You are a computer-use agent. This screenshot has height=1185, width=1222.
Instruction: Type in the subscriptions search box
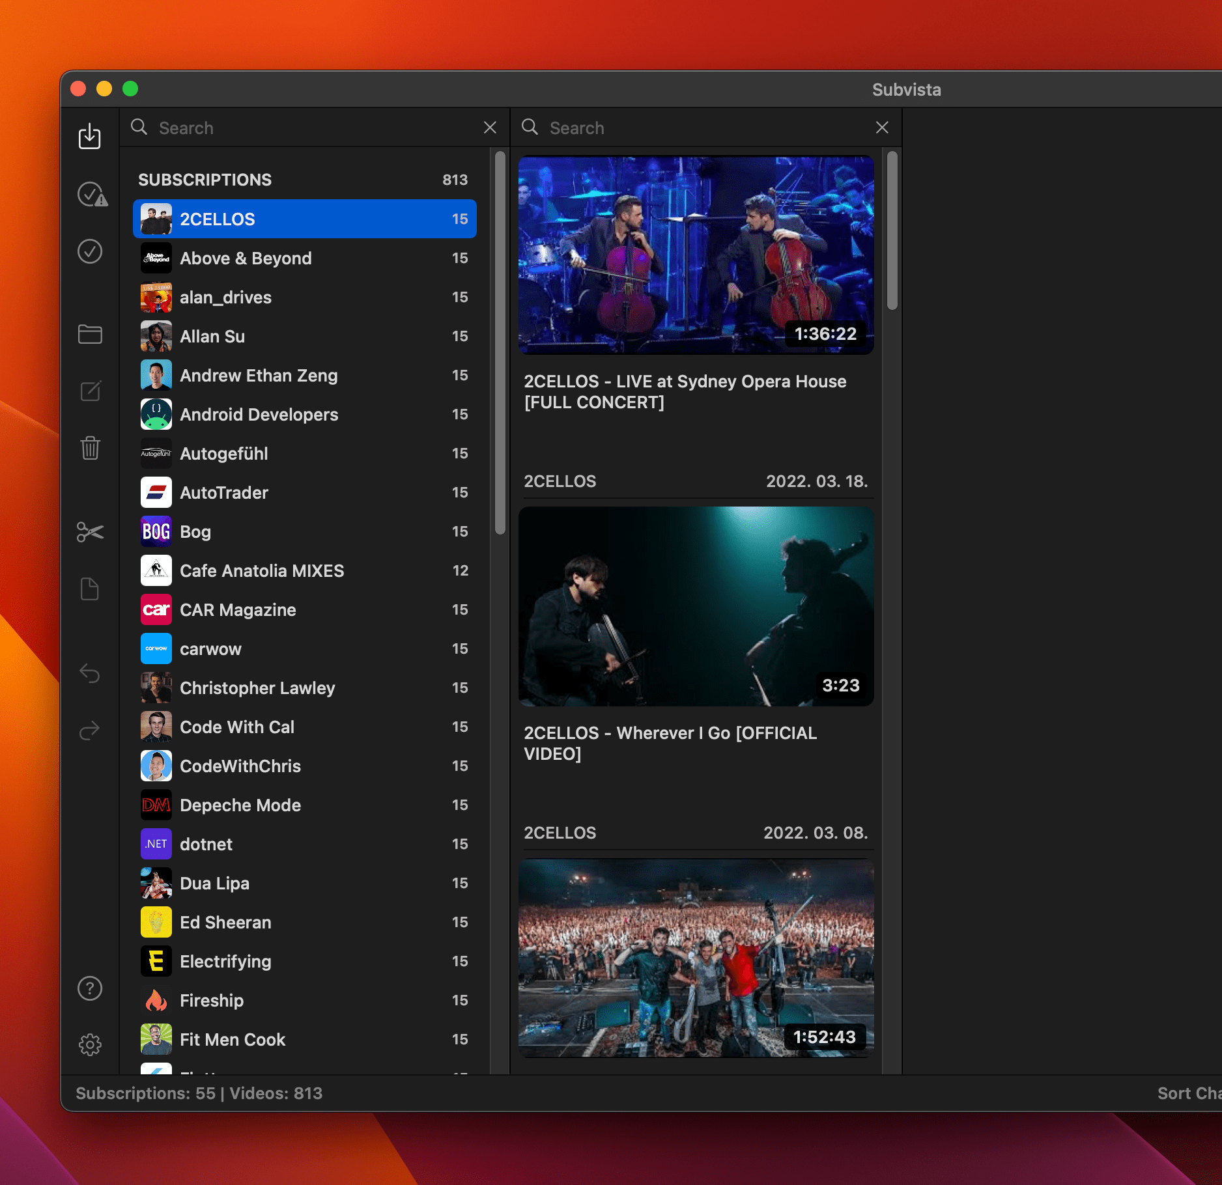click(x=313, y=128)
